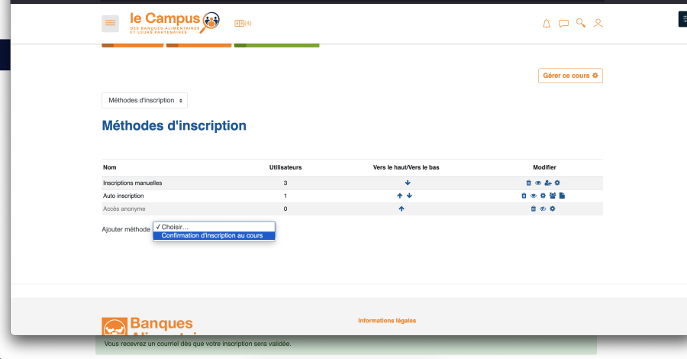Open the my courses (4) menu
687x359 pixels.
[x=243, y=24]
